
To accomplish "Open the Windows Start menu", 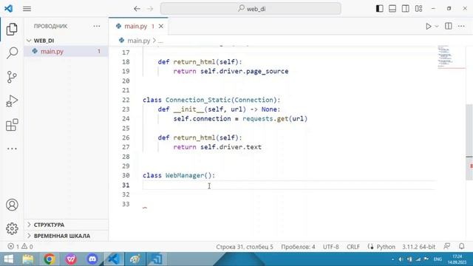I will point(9,259).
